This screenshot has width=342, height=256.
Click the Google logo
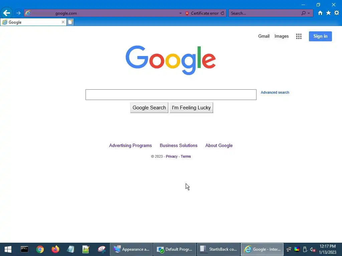[x=171, y=60]
